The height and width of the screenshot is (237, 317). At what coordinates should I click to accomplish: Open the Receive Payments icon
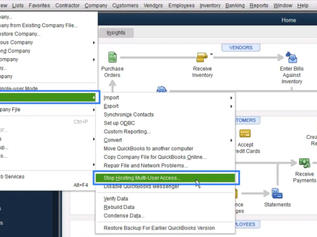(305, 163)
